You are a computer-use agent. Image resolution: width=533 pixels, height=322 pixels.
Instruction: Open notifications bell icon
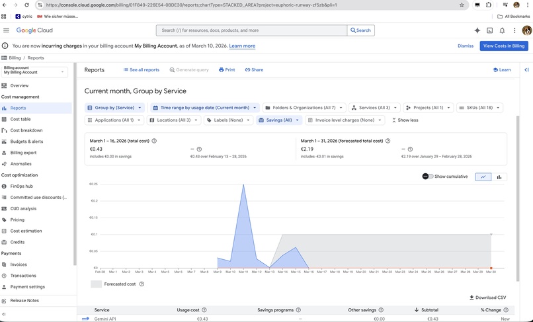pyautogui.click(x=502, y=30)
